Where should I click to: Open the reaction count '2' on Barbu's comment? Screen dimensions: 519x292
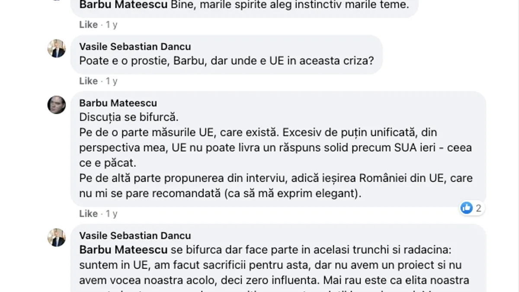[478, 208]
